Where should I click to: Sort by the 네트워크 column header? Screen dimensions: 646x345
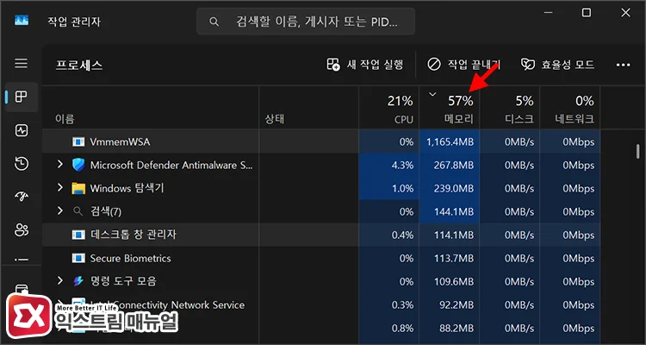pos(570,108)
